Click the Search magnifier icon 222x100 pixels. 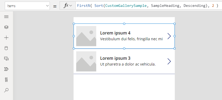click(6, 90)
